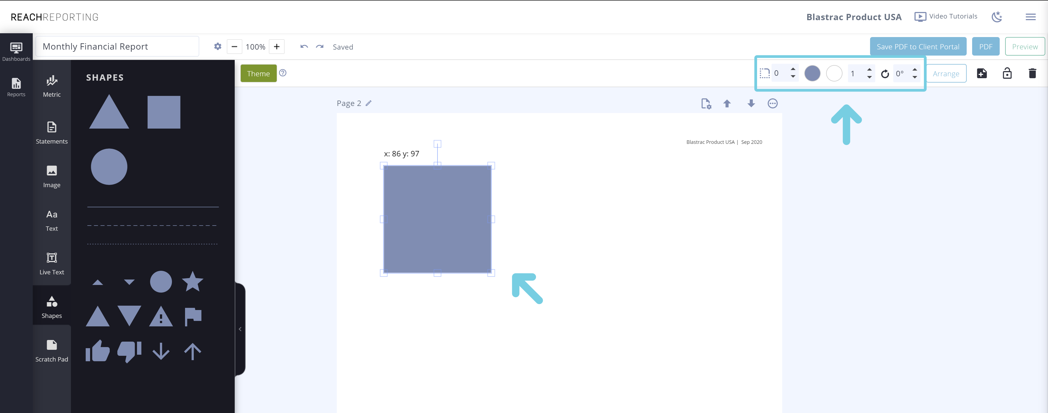Add the small up caret shape
Viewport: 1048px width, 413px height.
tap(98, 282)
